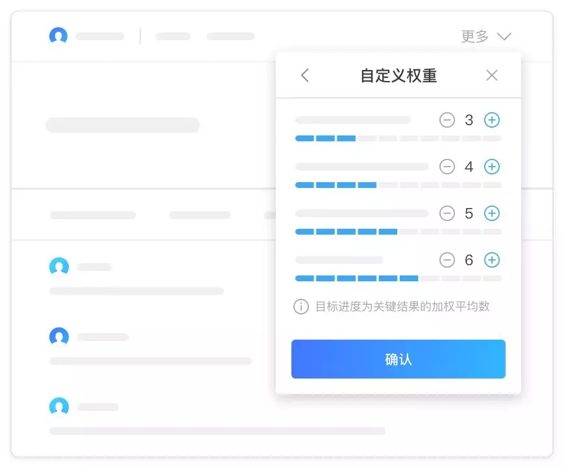Click the weight bar for value 5
The width and height of the screenshot is (564, 468).
[398, 231]
